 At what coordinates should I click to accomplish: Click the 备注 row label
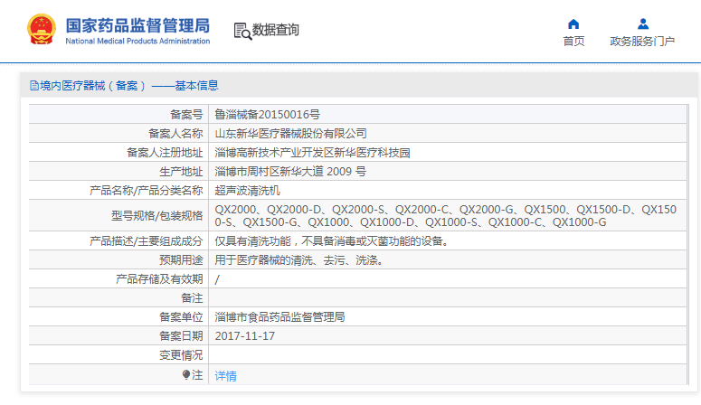click(x=192, y=298)
